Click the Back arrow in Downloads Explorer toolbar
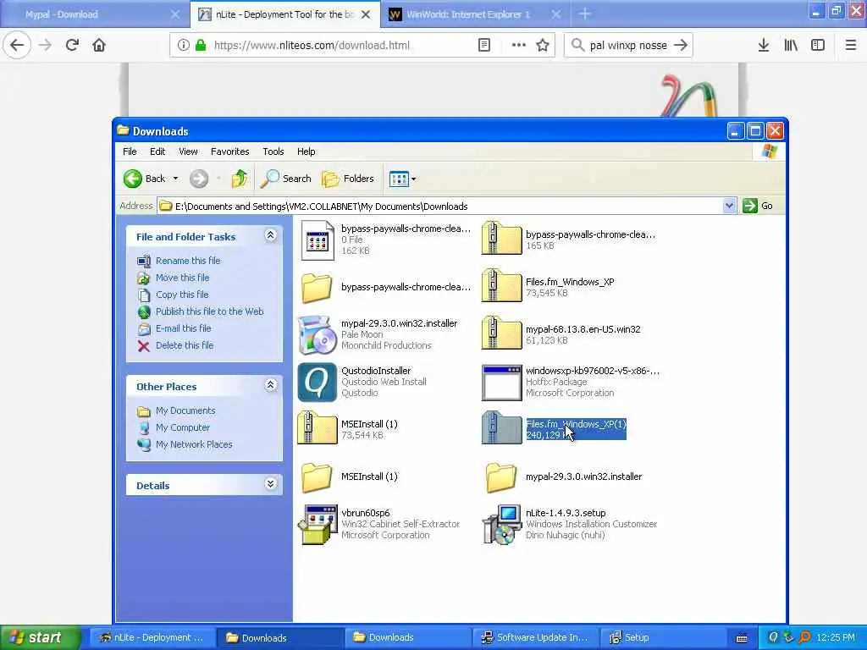Viewport: 867px width, 650px height. point(133,179)
